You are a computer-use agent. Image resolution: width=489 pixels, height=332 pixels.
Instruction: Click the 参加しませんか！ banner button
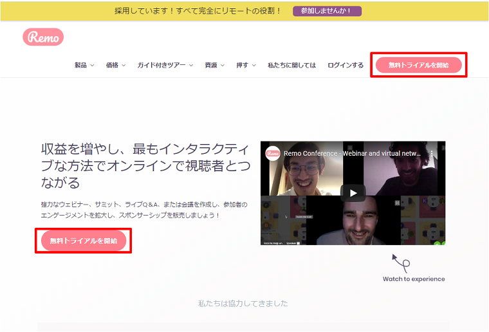tap(327, 11)
